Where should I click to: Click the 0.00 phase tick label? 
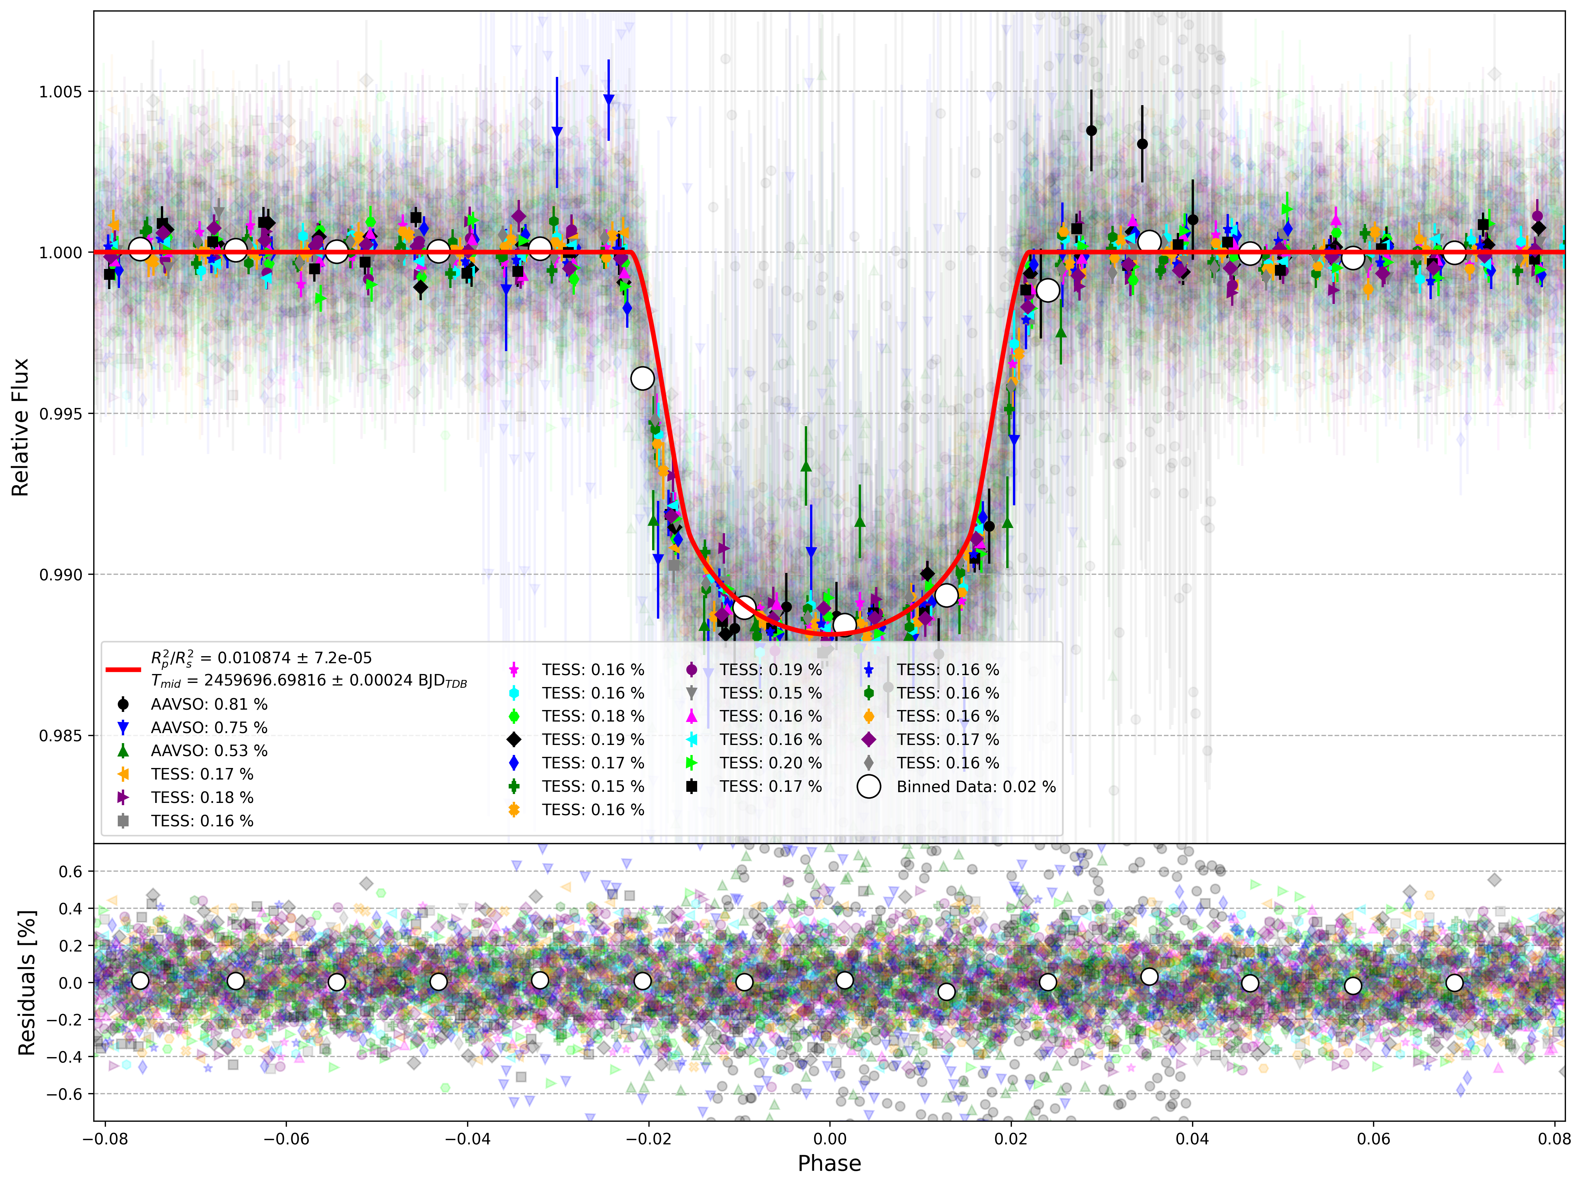click(830, 1138)
